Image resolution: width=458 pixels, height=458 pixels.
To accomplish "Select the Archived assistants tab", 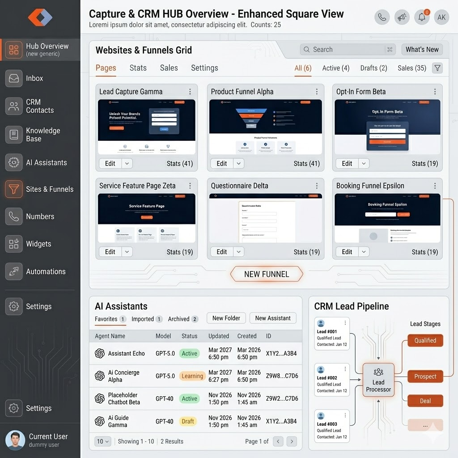I will click(x=183, y=319).
